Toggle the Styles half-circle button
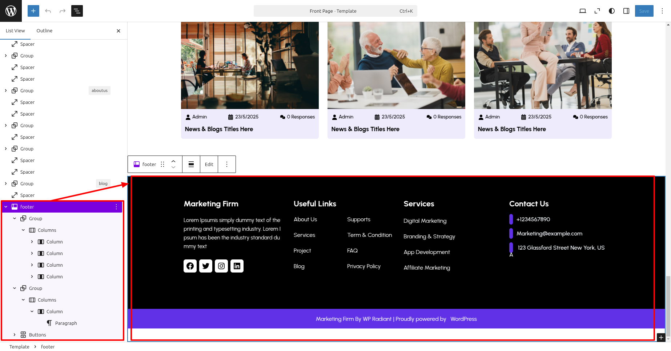 (x=612, y=11)
